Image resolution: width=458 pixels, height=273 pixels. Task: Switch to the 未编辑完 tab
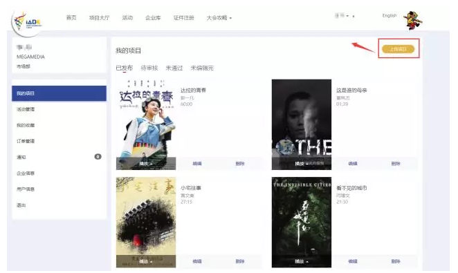pos(202,68)
